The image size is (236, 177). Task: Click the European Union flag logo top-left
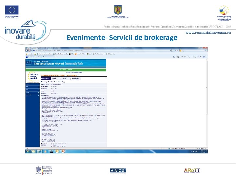(12, 10)
